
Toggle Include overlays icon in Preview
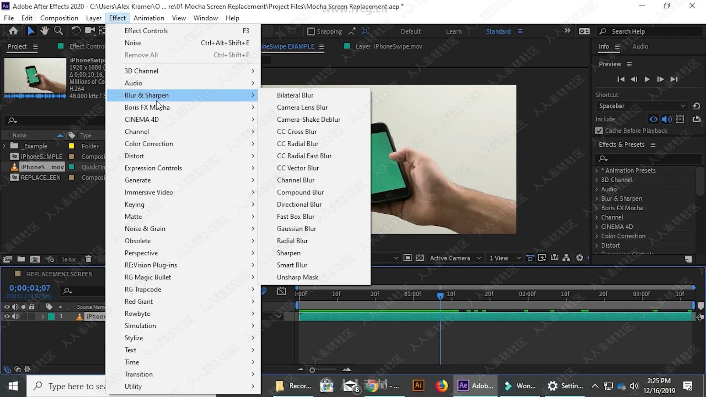pos(680,119)
